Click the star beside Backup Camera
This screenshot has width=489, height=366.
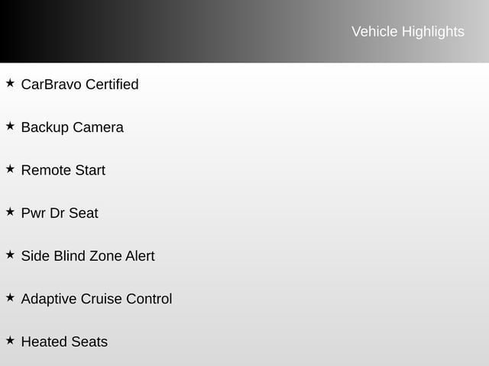10,126
